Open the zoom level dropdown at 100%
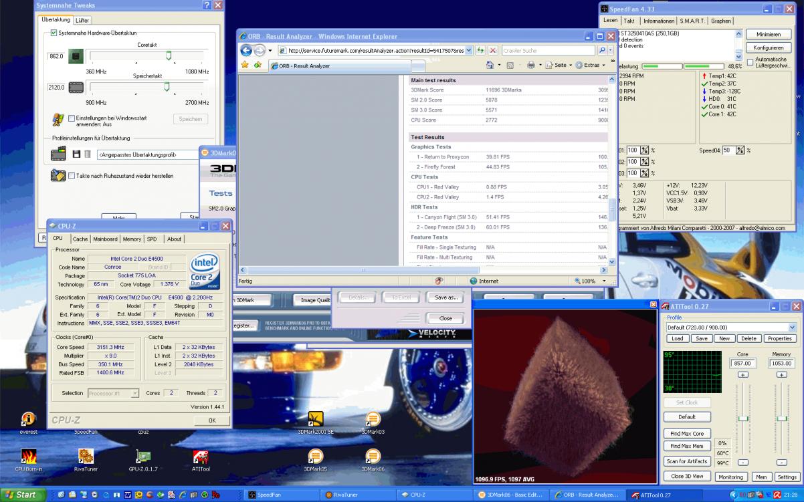Image resolution: width=804 pixels, height=502 pixels. [603, 281]
